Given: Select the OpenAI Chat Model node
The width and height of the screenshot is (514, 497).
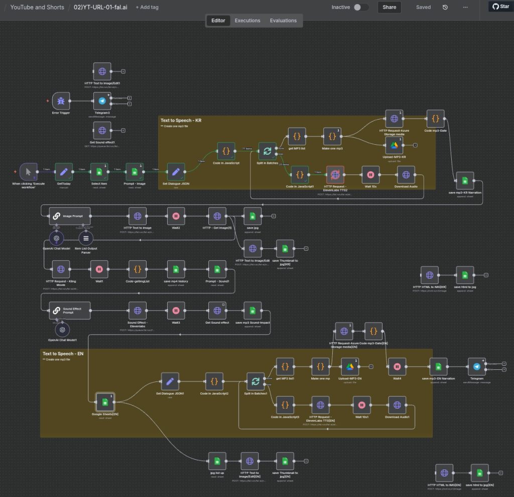Looking at the screenshot, I should coord(57,238).
